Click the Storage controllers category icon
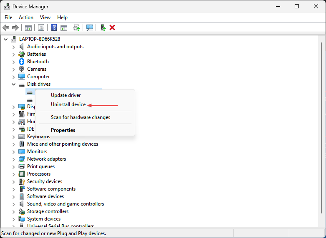Screen dimensions: 326x238 pyautogui.click(x=22, y=211)
